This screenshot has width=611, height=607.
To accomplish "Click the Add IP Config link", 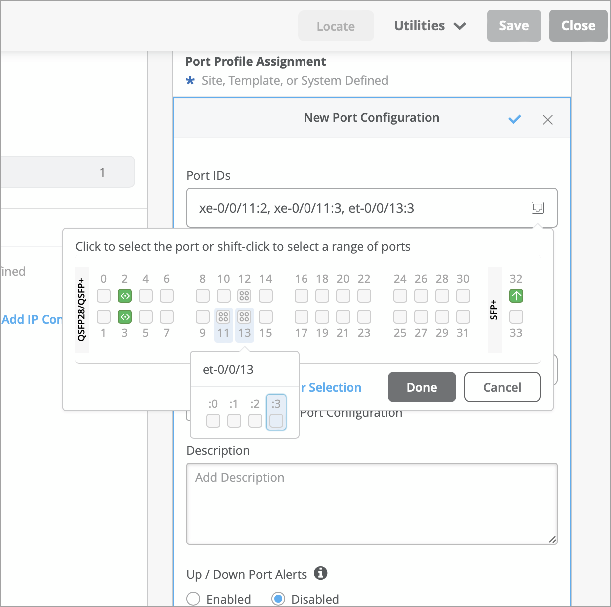I will [x=32, y=320].
